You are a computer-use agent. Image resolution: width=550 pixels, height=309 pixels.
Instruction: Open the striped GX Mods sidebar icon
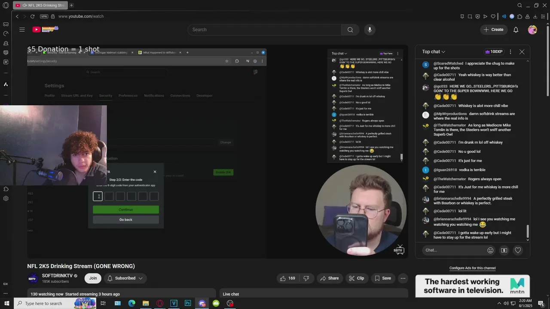[6, 53]
